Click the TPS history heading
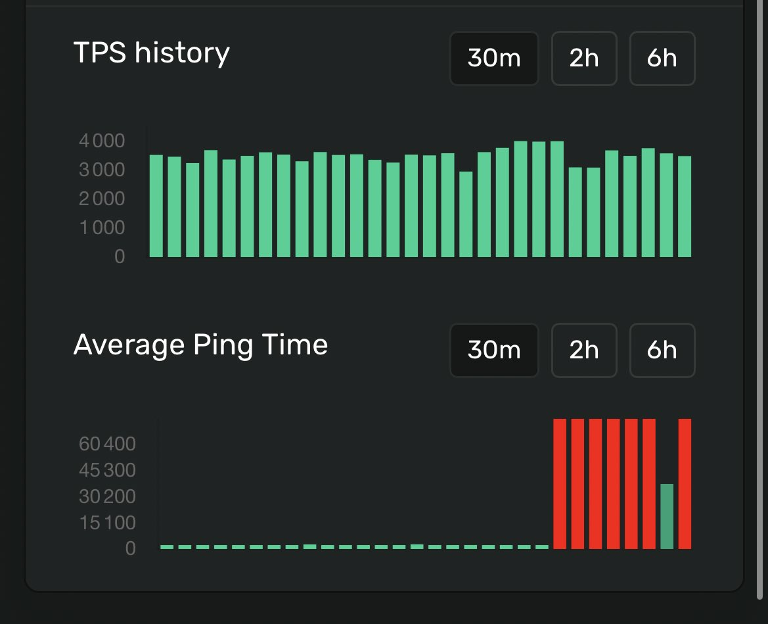 [x=151, y=53]
